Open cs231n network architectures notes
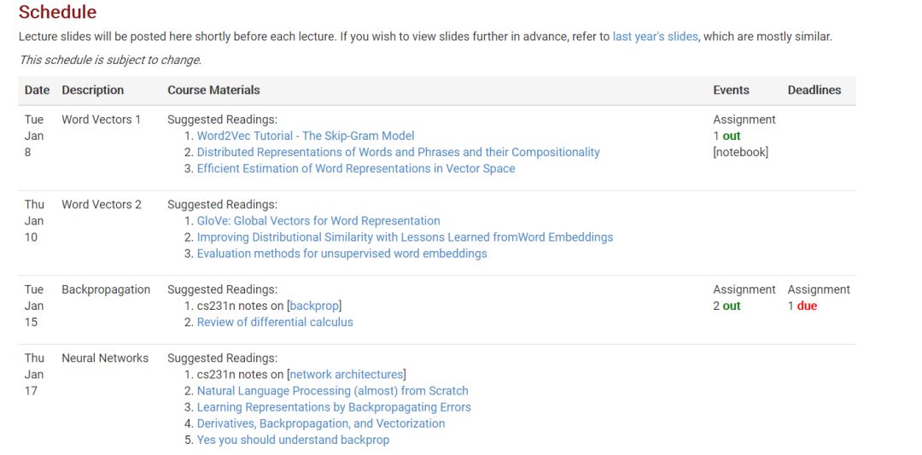The width and height of the screenshot is (922, 455). point(347,375)
